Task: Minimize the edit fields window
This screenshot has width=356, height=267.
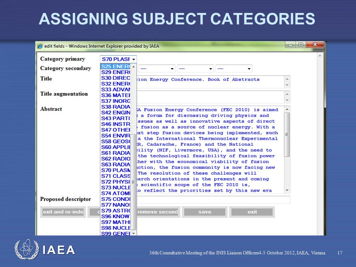Action: [290, 45]
